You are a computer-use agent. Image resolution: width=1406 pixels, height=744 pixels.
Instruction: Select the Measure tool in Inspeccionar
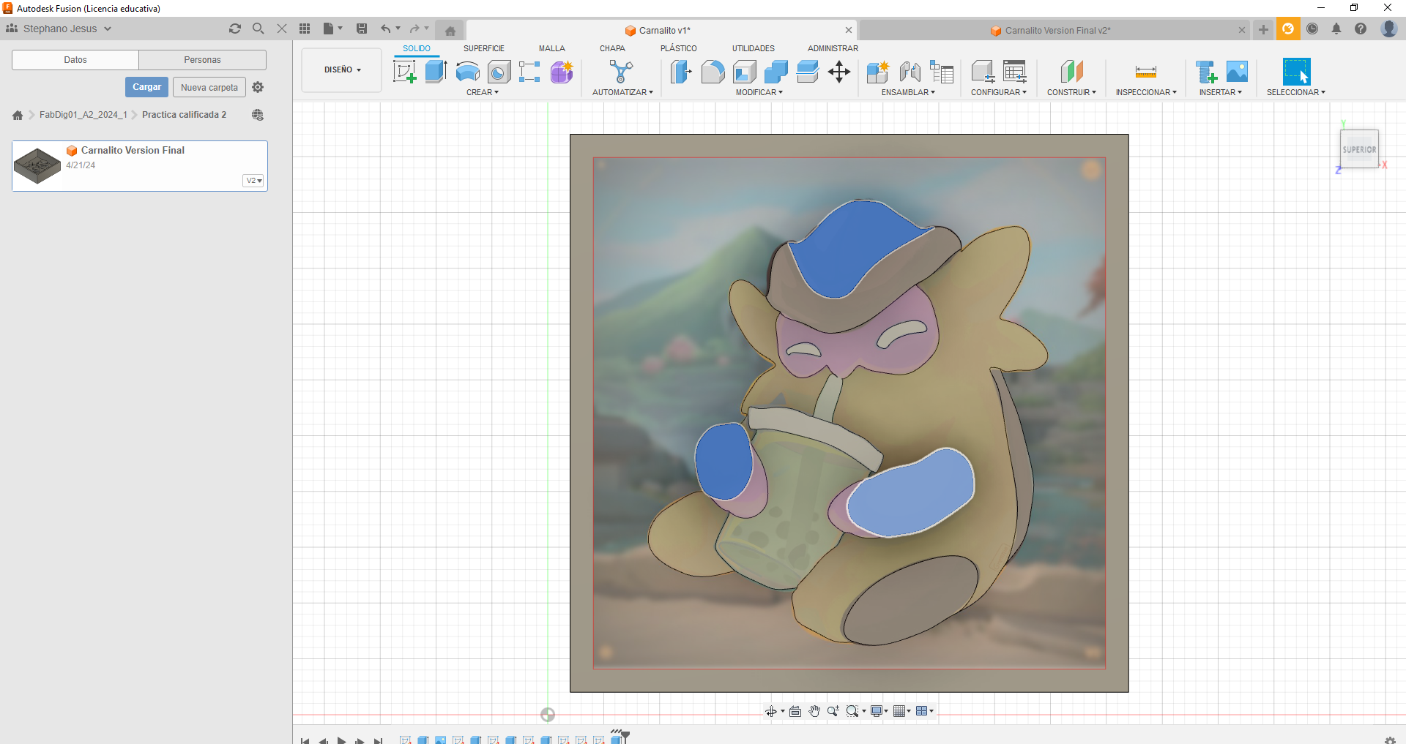click(1146, 72)
